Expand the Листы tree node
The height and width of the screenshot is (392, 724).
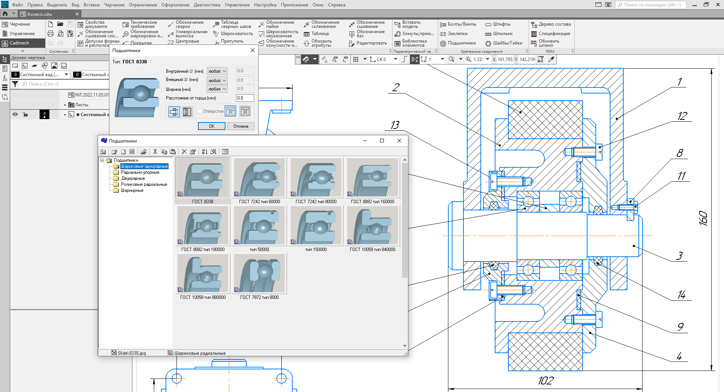click(65, 105)
